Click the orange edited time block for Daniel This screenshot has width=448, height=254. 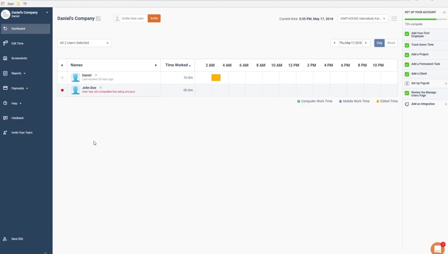point(216,78)
